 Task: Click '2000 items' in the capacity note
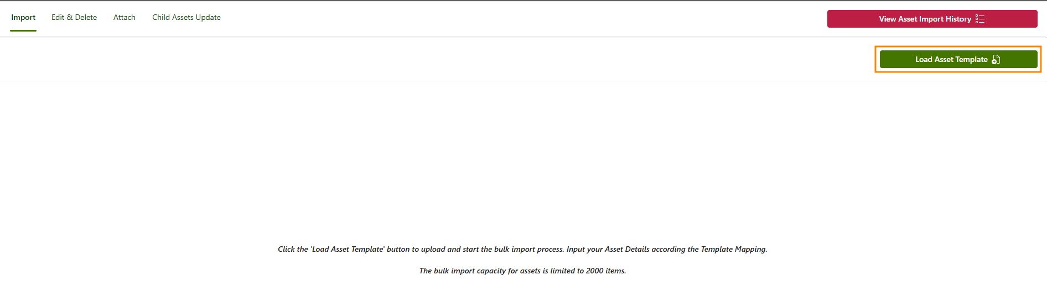(605, 271)
